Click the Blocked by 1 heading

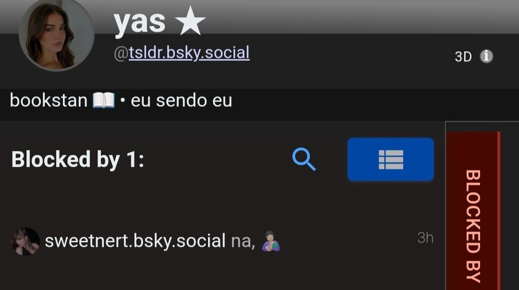pyautogui.click(x=78, y=160)
